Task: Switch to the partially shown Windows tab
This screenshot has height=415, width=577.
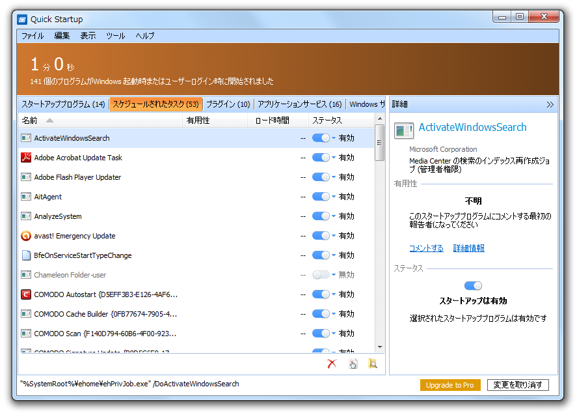Action: (x=366, y=104)
